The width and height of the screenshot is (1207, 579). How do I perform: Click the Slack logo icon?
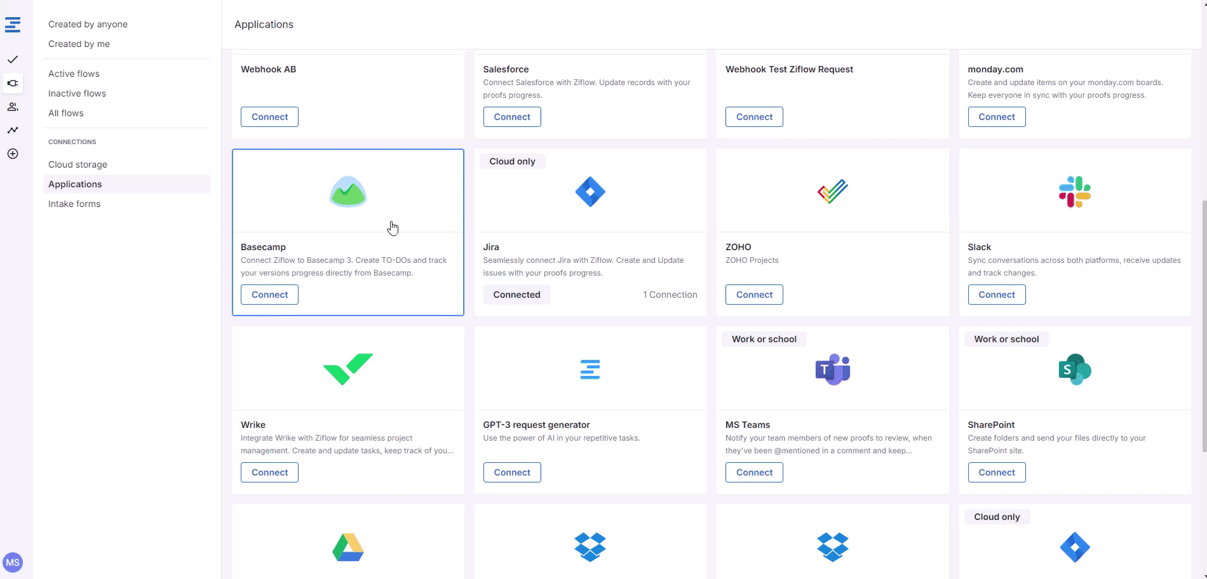(x=1074, y=192)
